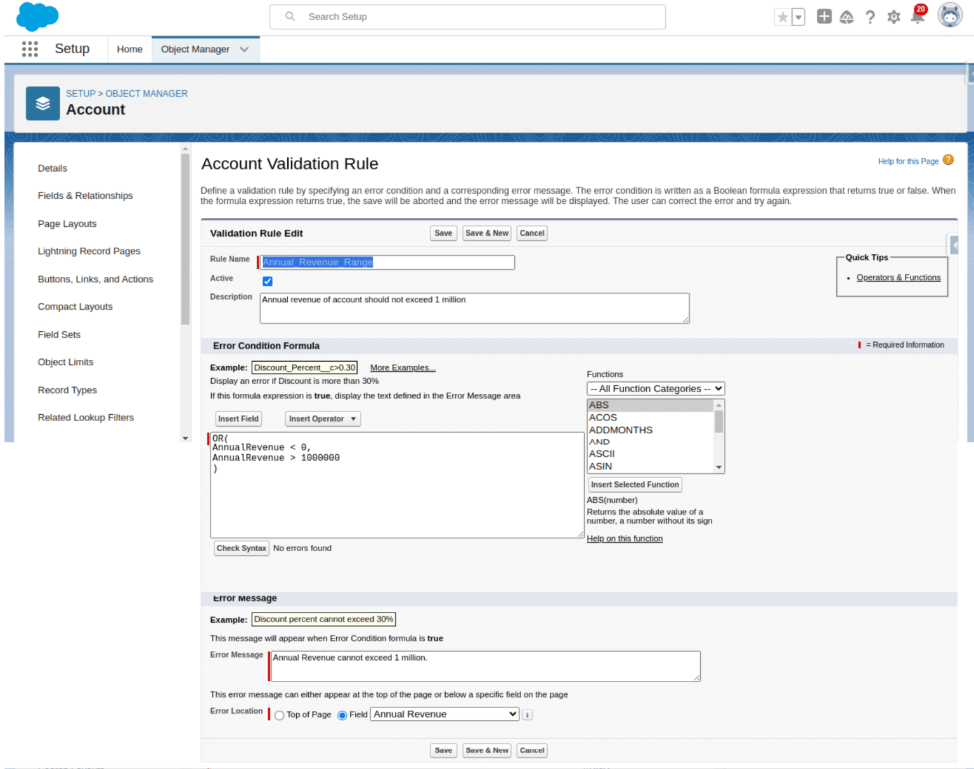
Task: Open the Insert Operator dropdown
Action: point(322,419)
